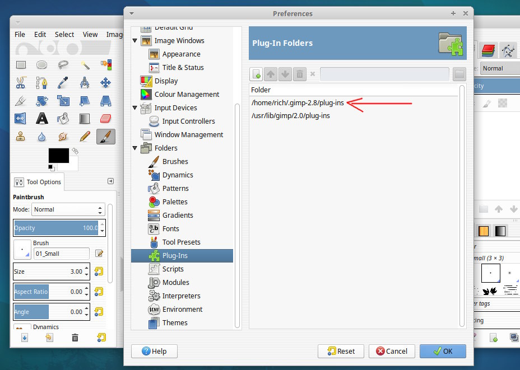Select the Pencil tool
The image size is (520, 370).
(85, 136)
